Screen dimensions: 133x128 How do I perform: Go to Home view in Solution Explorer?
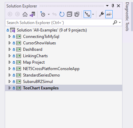(x=25, y=14)
